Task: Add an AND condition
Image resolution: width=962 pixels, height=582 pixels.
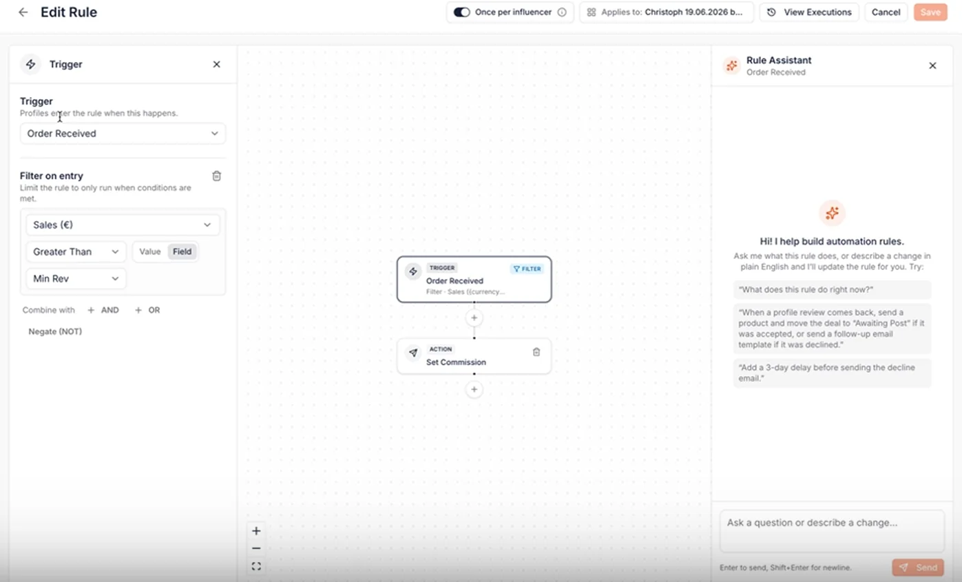Action: point(103,311)
